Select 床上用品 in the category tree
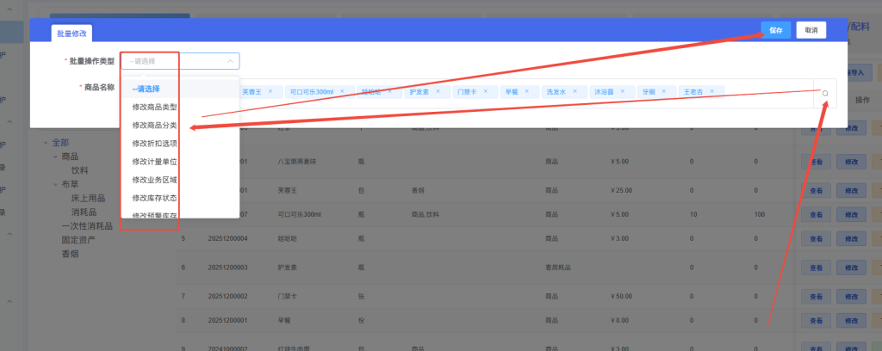The image size is (882, 351). tap(88, 198)
